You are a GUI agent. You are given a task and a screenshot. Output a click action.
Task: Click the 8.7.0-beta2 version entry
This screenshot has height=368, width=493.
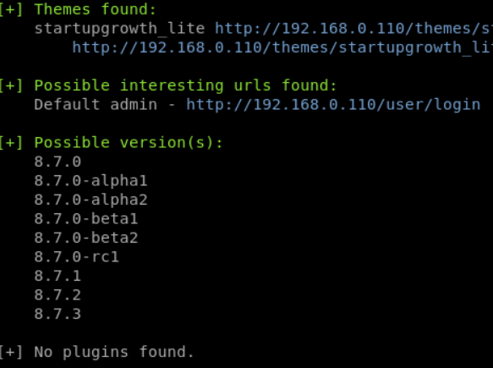click(86, 238)
